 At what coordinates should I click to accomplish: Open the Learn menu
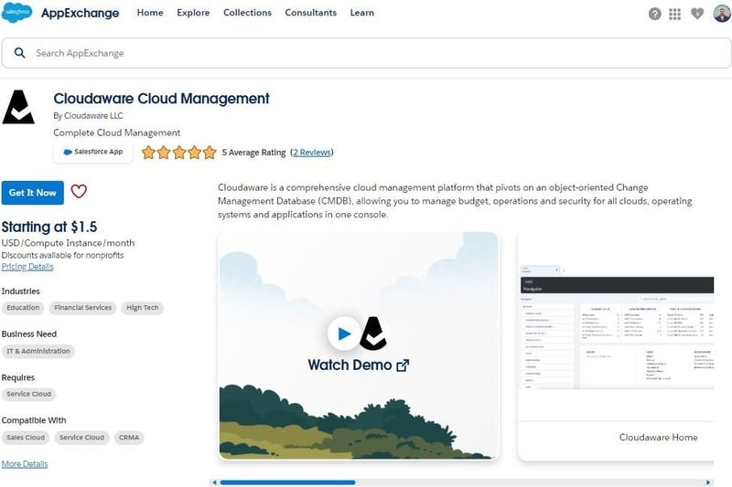362,13
